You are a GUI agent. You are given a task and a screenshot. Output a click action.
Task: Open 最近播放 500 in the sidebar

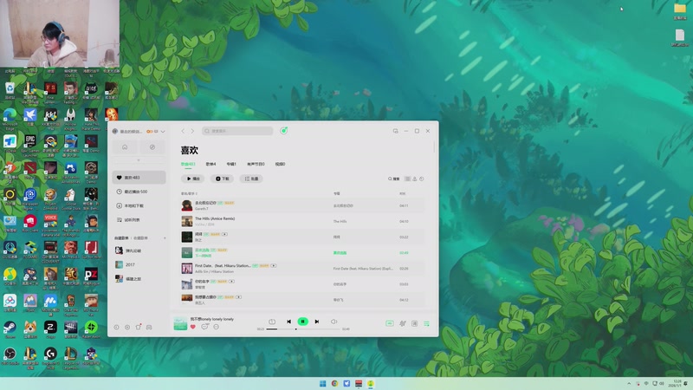[x=139, y=192]
